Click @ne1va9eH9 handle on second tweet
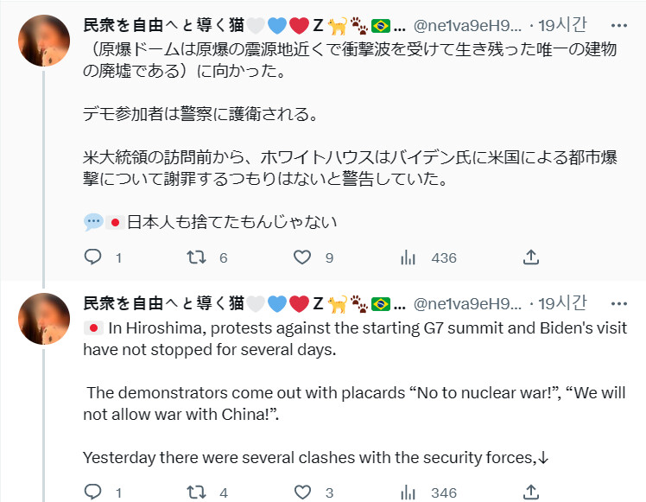Image resolution: width=646 pixels, height=502 pixels. (468, 302)
